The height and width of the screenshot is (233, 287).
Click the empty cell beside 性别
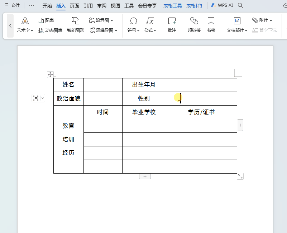pyautogui.click(x=201, y=98)
